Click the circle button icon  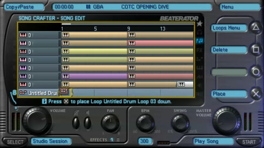(x=256, y=72)
